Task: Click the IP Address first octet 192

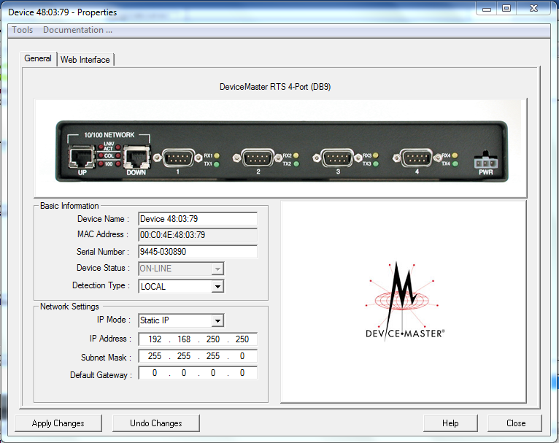Action: pyautogui.click(x=155, y=339)
